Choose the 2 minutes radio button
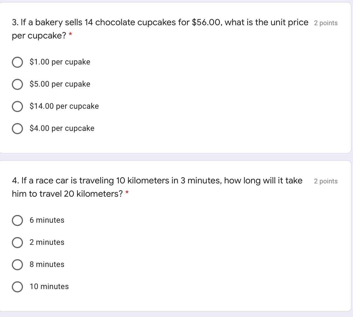The width and height of the screenshot is (353, 317). coord(17,243)
